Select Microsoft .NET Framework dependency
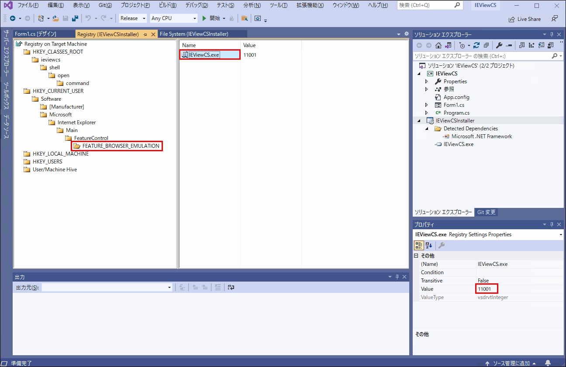Image resolution: width=566 pixels, height=367 pixels. pyautogui.click(x=481, y=136)
